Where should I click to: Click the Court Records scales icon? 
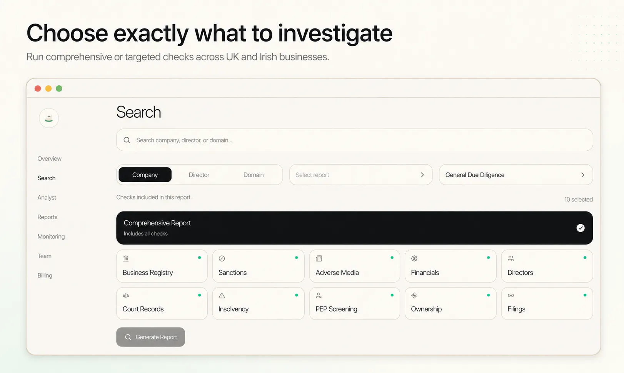point(126,295)
